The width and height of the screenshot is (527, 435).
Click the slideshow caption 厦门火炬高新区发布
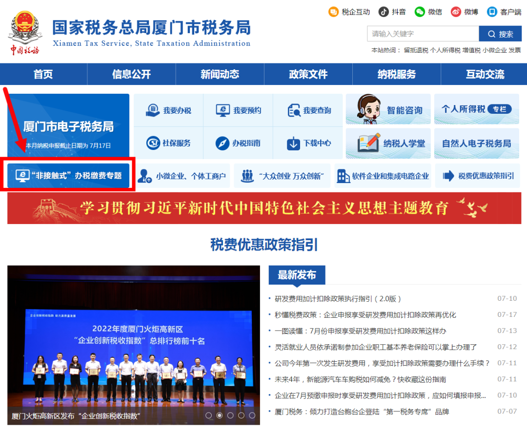click(x=76, y=416)
